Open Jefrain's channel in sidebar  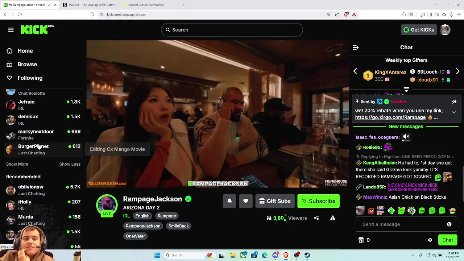coord(43,105)
